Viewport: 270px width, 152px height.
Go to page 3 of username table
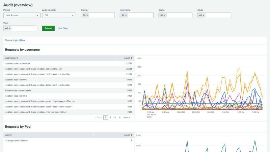point(115,118)
